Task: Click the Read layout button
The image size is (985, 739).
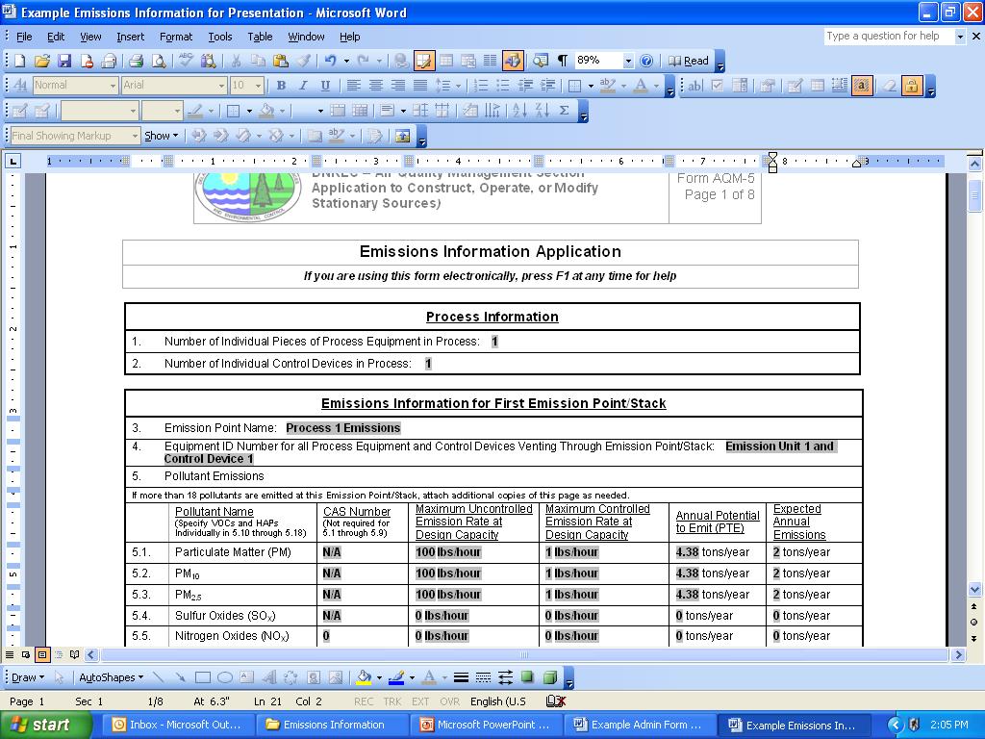Action: tap(689, 61)
